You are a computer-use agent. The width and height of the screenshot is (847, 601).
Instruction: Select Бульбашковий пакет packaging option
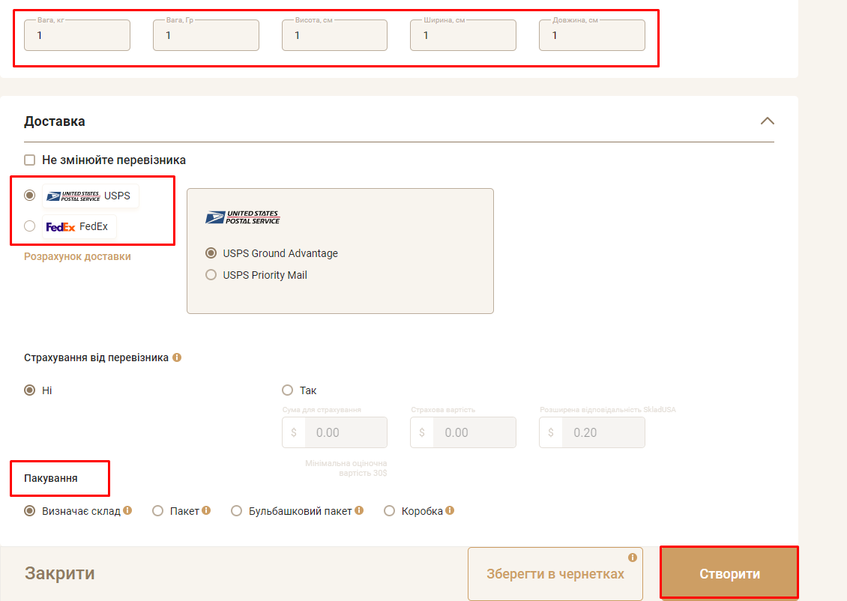(237, 511)
